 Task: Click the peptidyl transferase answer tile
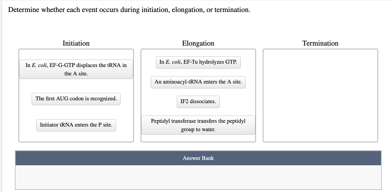(198, 125)
